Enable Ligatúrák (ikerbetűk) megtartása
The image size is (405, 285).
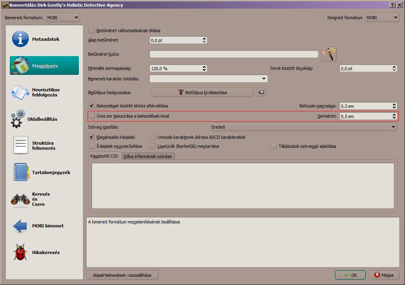click(x=152, y=146)
